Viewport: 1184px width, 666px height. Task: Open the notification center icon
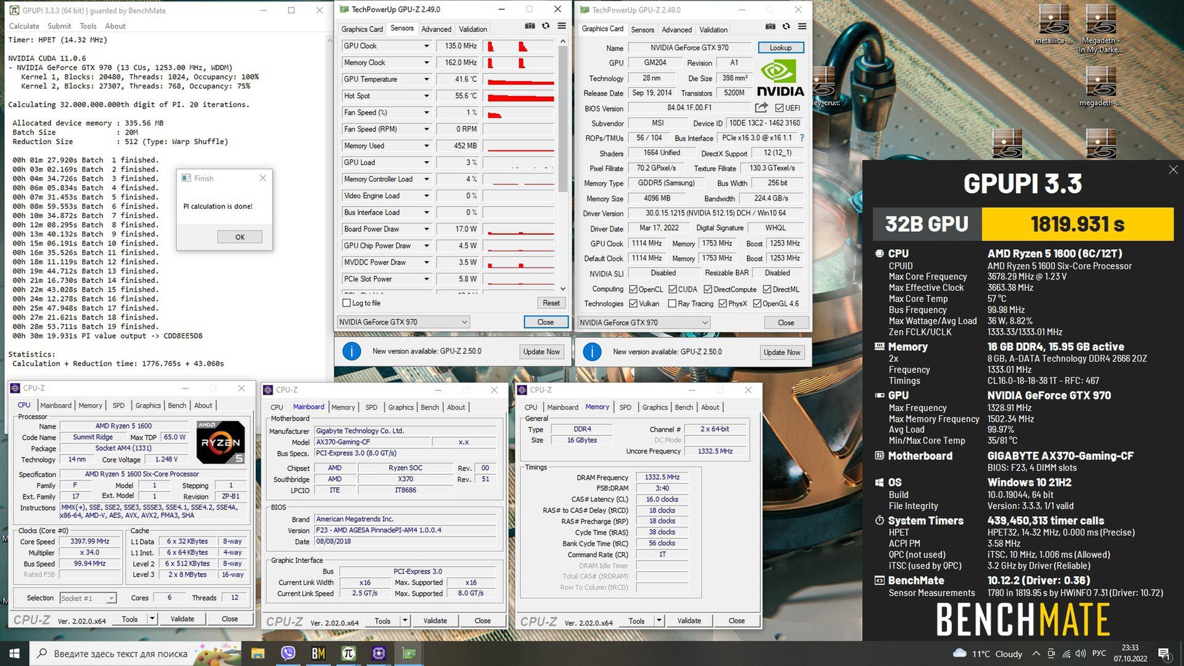1164,654
